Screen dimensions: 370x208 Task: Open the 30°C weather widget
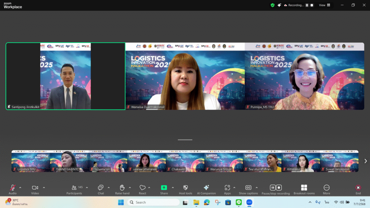17,202
